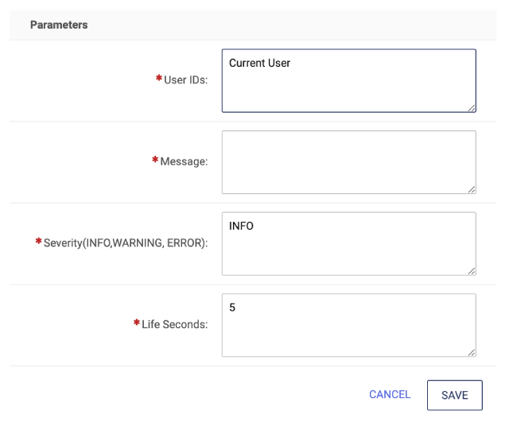Click the red asterisk beside User IDs

click(159, 78)
